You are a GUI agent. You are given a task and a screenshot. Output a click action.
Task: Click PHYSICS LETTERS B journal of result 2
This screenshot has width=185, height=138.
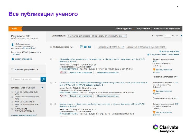[69, 93]
